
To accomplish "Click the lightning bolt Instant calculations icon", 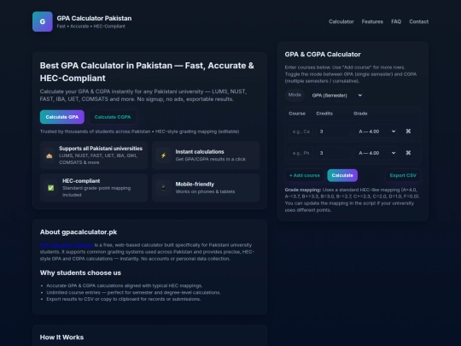I will 163,155.
